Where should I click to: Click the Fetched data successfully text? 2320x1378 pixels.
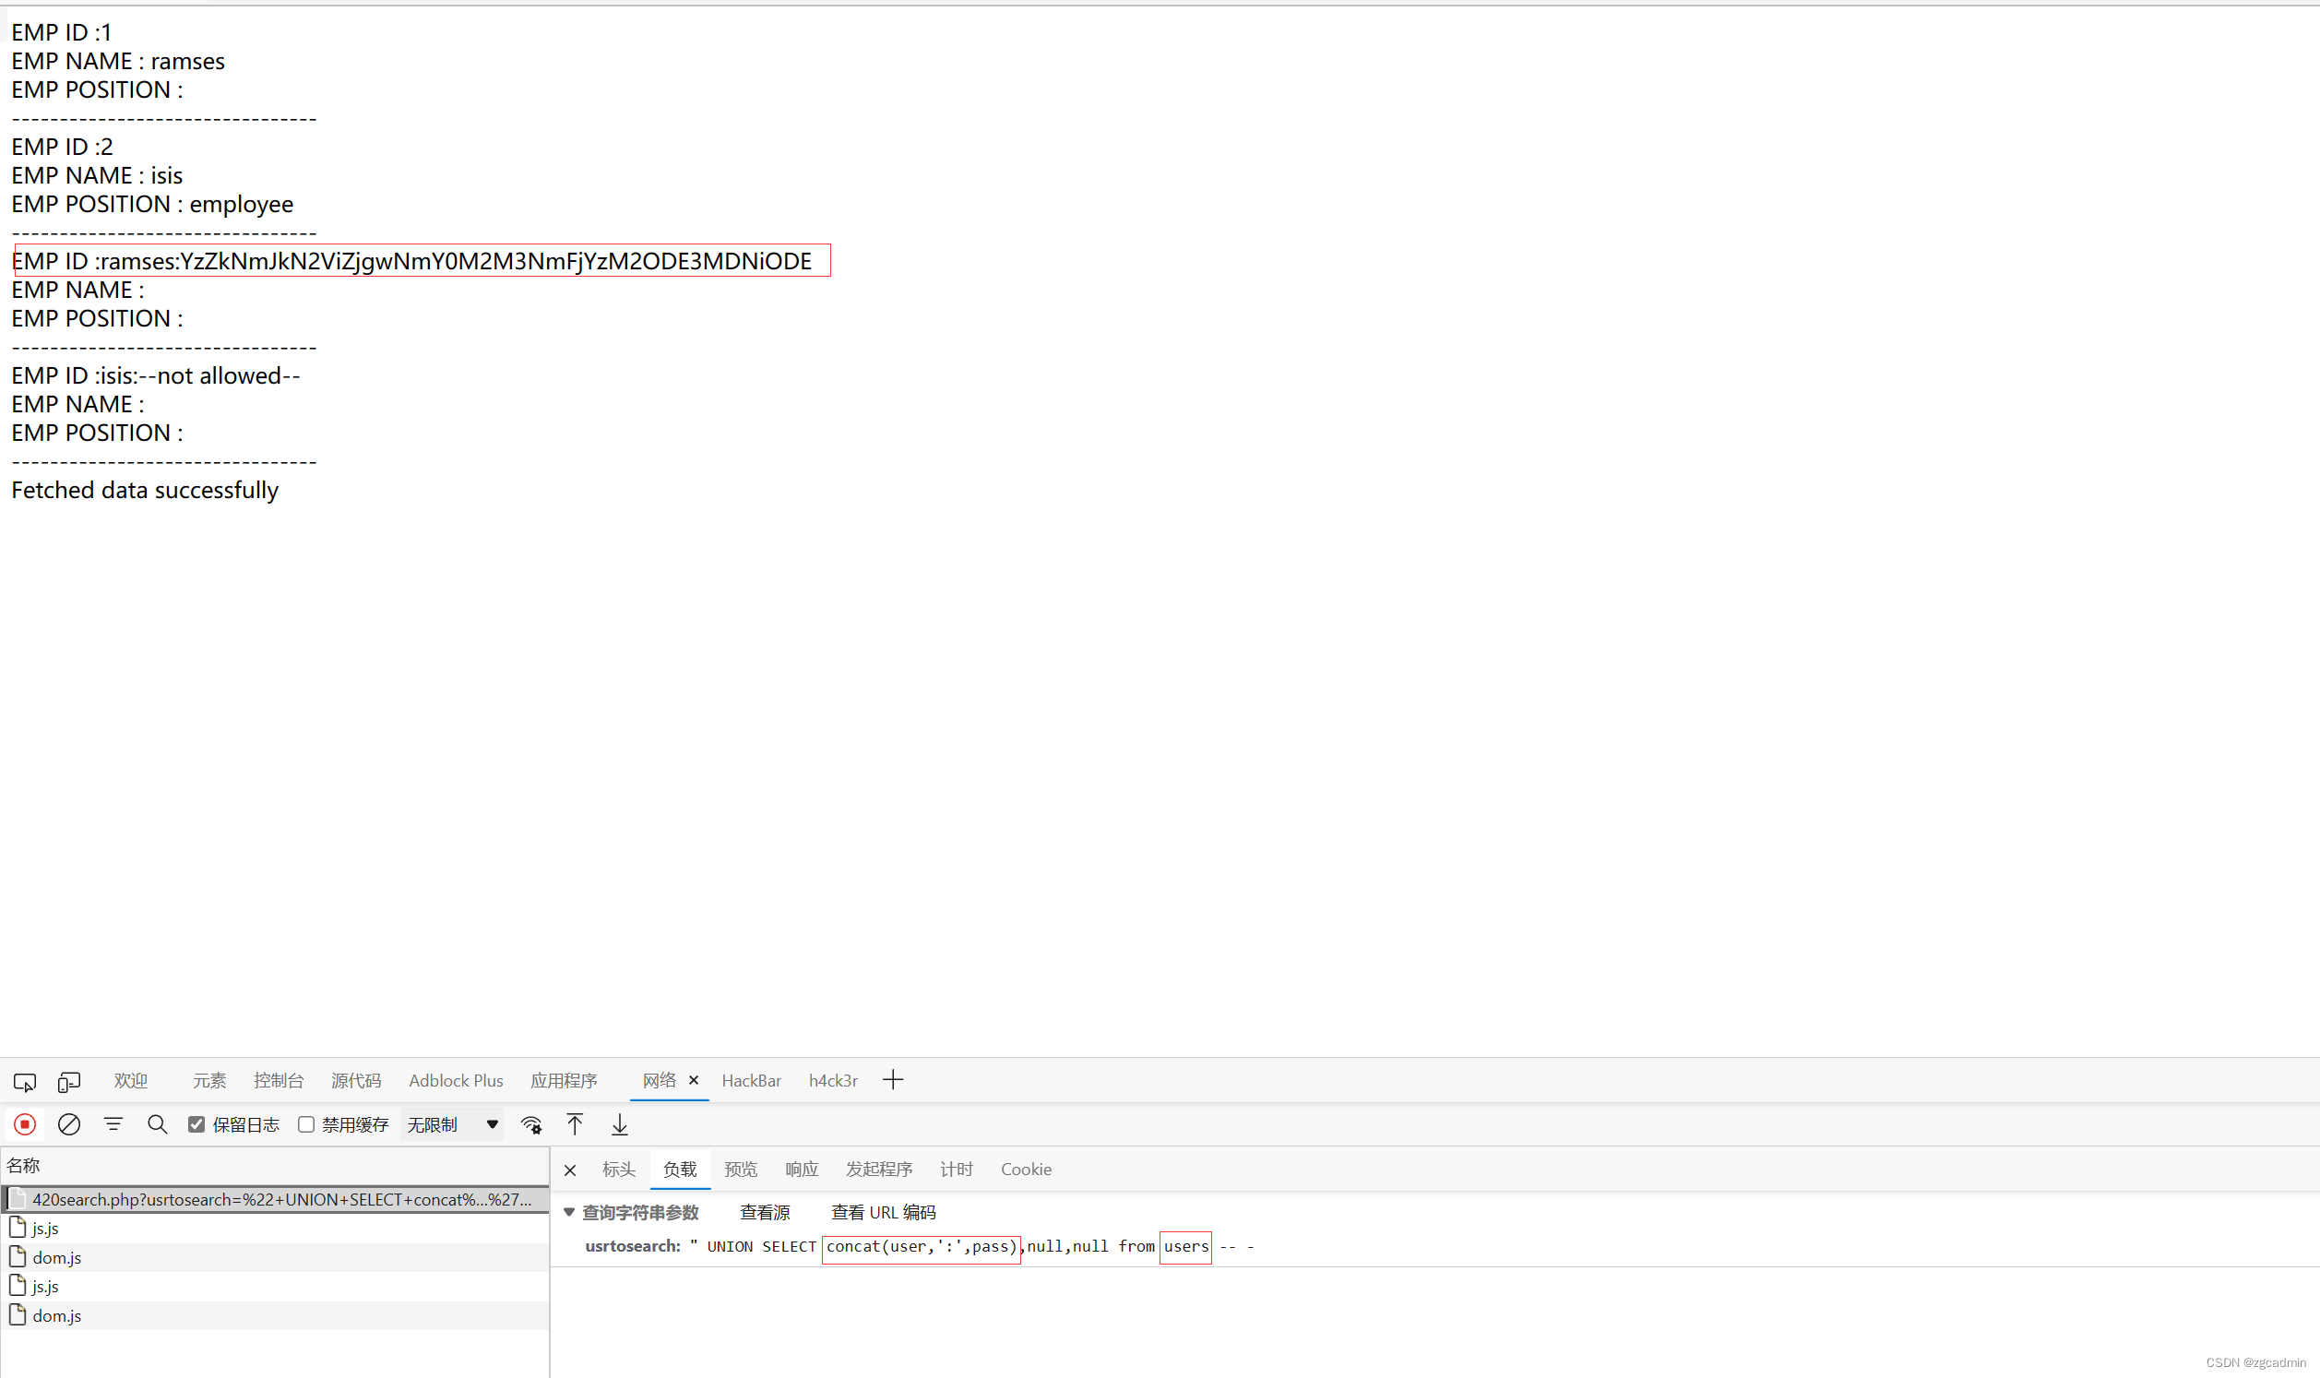point(145,491)
